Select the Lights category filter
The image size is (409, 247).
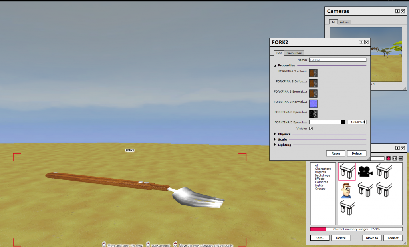tap(319, 185)
